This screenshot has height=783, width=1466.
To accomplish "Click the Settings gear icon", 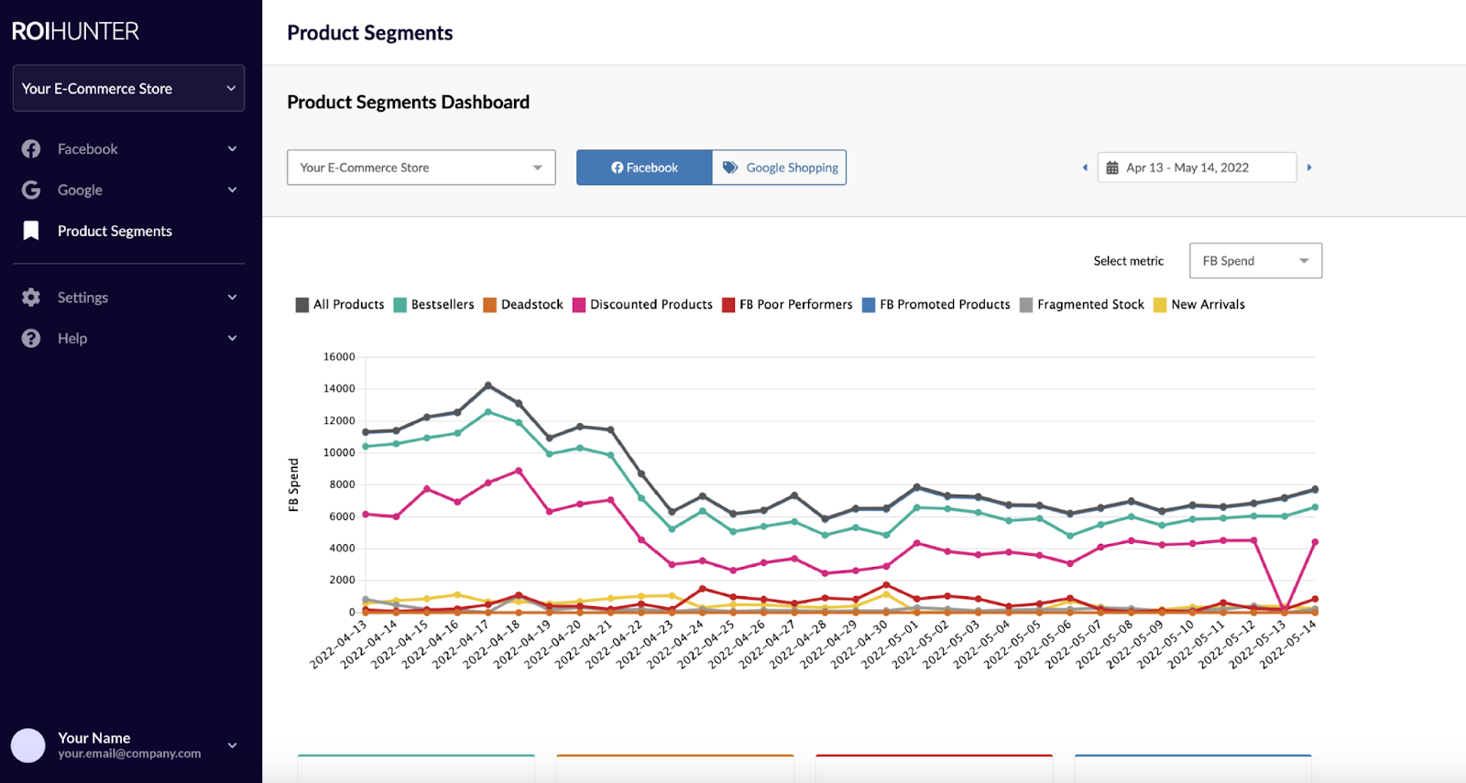I will (x=31, y=298).
